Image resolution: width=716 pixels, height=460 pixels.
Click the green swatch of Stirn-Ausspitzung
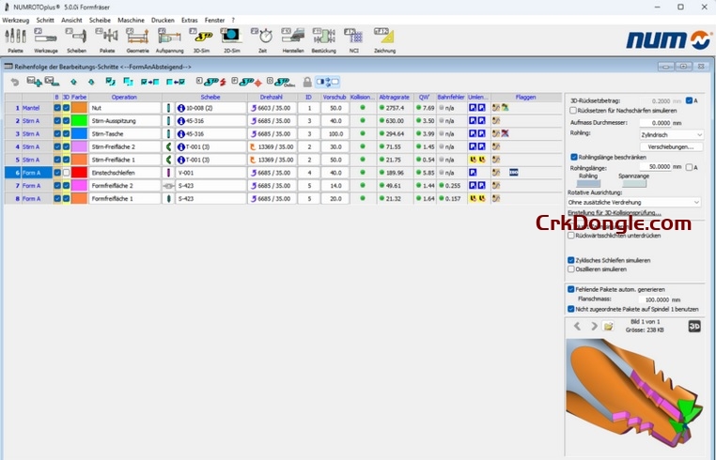[79, 121]
